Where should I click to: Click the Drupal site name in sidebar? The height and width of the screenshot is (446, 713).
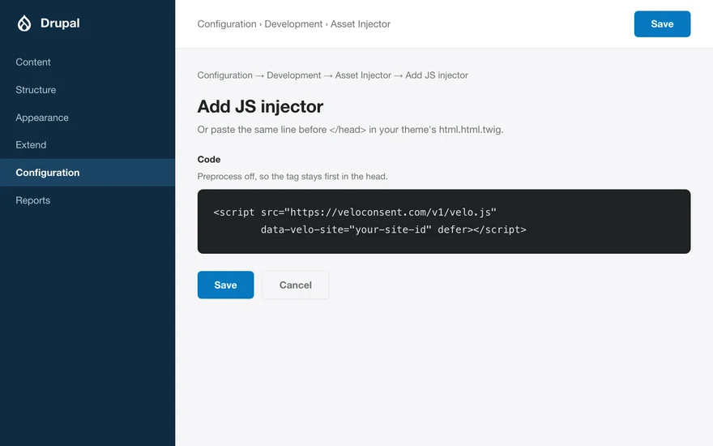60,24
